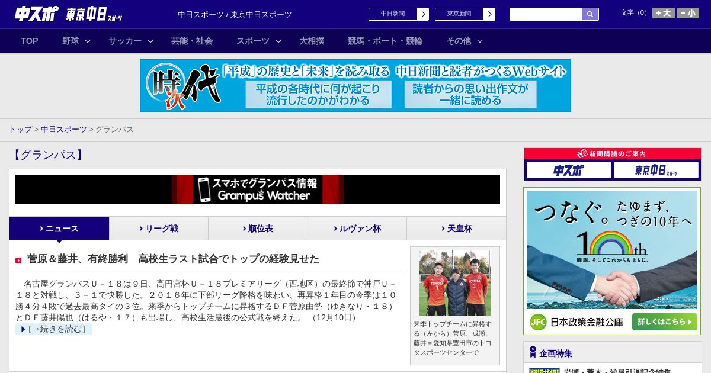Click 詳しくはこちら green button in ad
Image resolution: width=711 pixels, height=373 pixels.
(665, 322)
